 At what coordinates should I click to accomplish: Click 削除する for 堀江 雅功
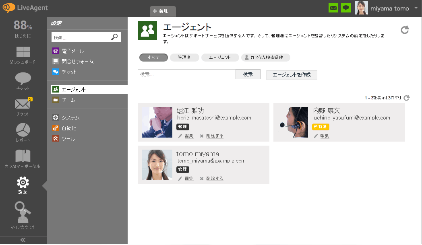(215, 136)
